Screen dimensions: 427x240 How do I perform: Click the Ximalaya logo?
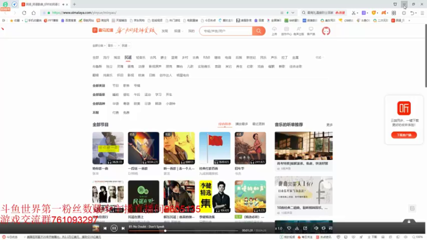(102, 30)
